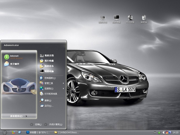Click the 注销(L) log off button
180x135 pixels.
[36, 124]
